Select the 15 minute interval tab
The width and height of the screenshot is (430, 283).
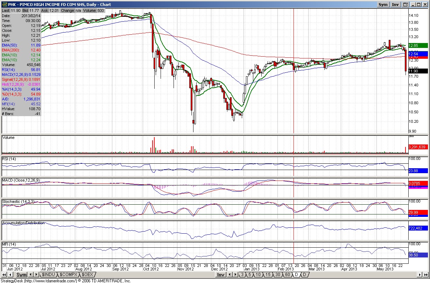pyautogui.click(x=268, y=275)
